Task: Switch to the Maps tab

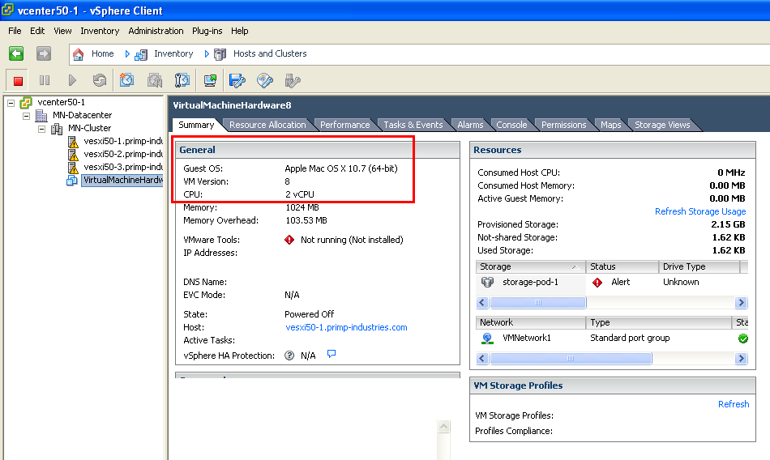Action: (x=610, y=125)
